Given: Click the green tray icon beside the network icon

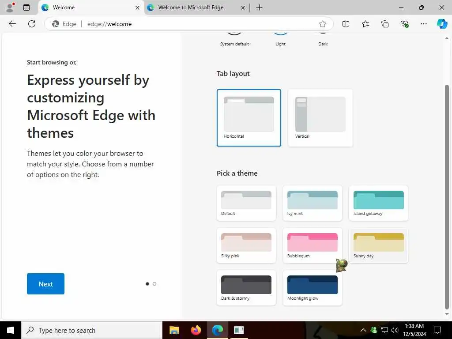Looking at the screenshot, I should point(374,330).
